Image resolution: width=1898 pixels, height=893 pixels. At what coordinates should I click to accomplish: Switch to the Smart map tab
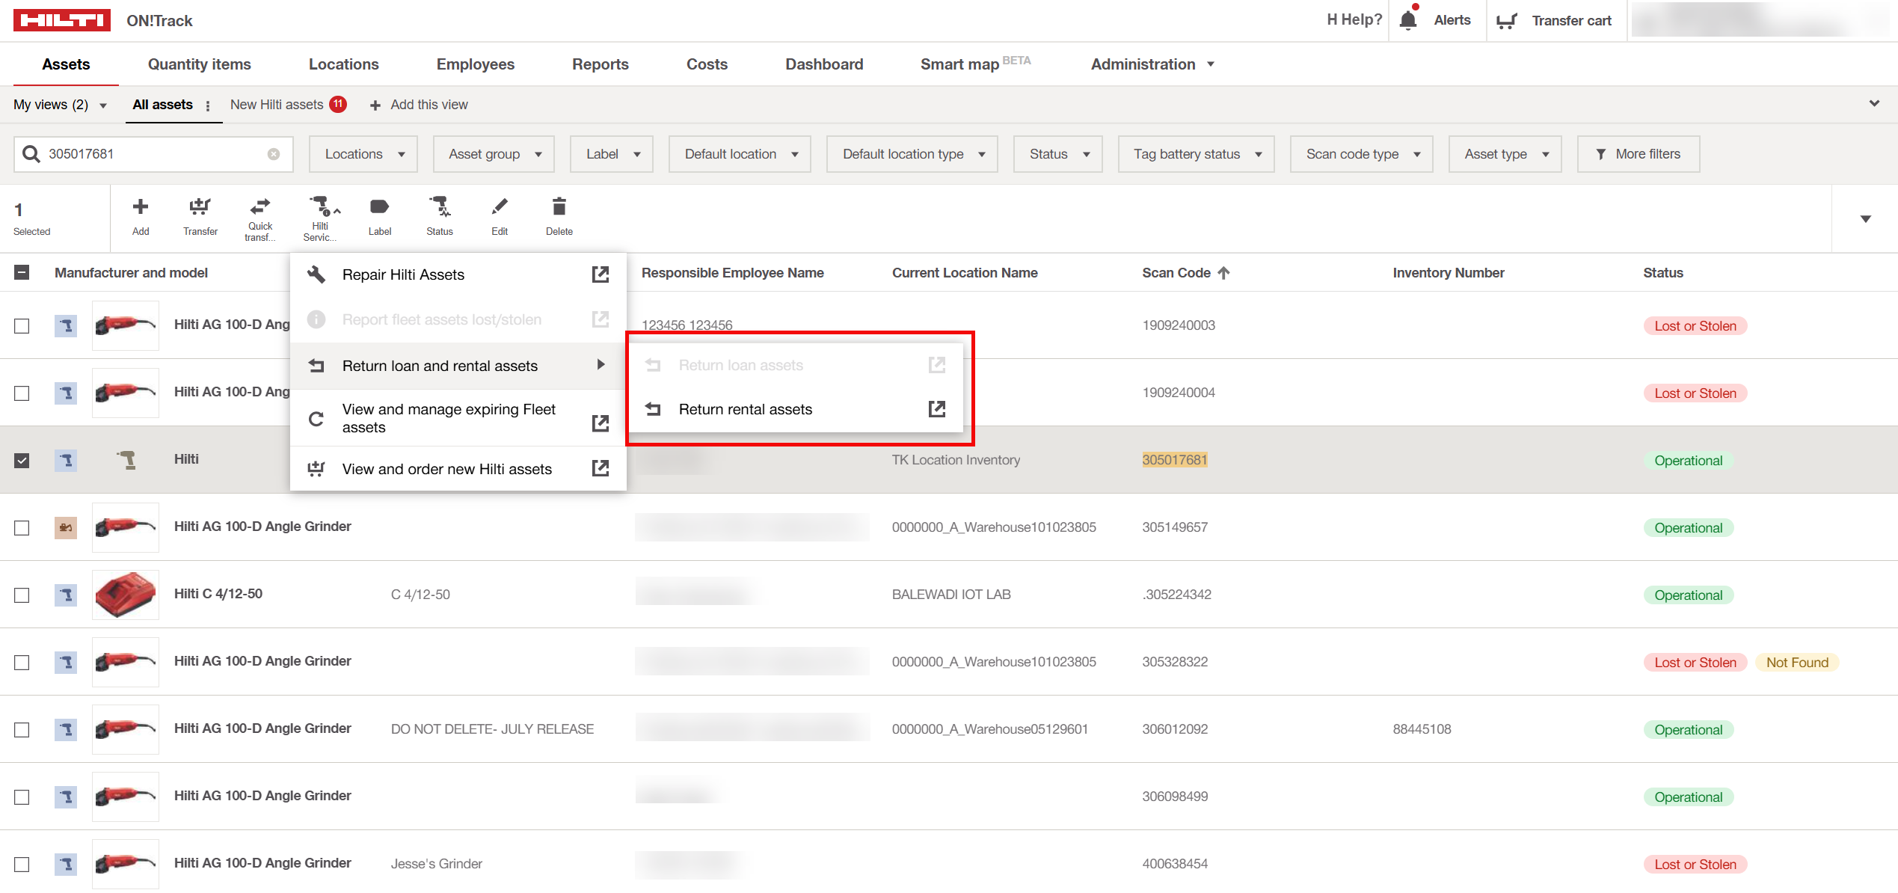pyautogui.click(x=975, y=64)
